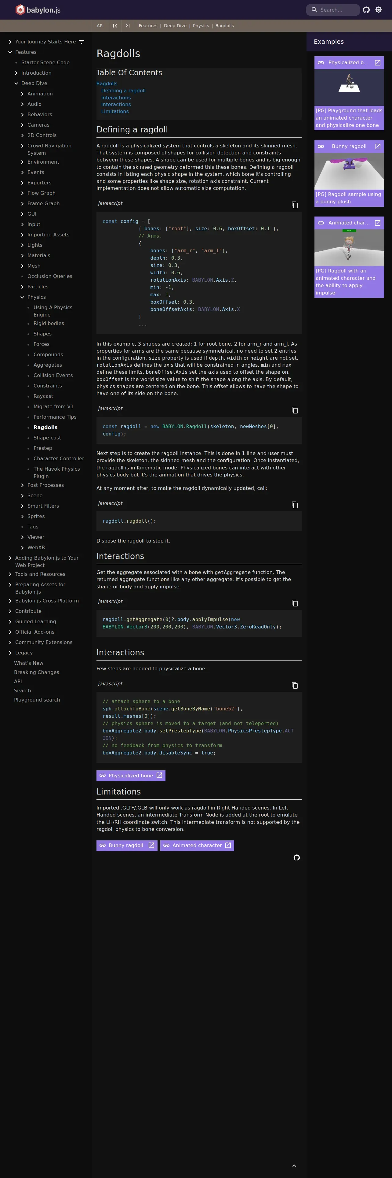The image size is (392, 1178).
Task: Click the scroll-to-top arrow at page bottom
Action: (x=294, y=1166)
